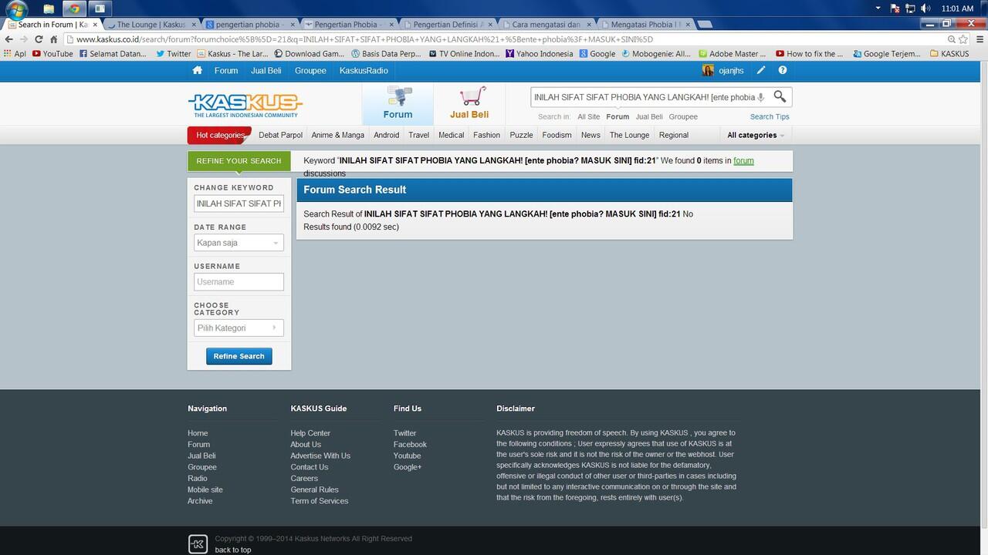Open the ojanjhs user avatar
Viewport: 988px width, 555px height.
[x=708, y=70]
